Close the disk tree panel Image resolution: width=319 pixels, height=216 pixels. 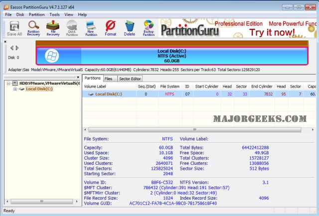point(78,77)
